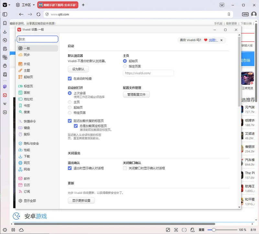
Task: Dismiss the 喜欢 Vivaldi 吗 banner
Action: (x=221, y=40)
